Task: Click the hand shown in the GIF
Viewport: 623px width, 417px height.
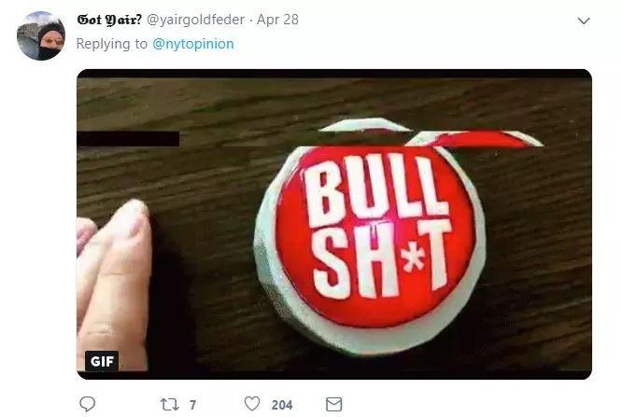Action: 113,284
